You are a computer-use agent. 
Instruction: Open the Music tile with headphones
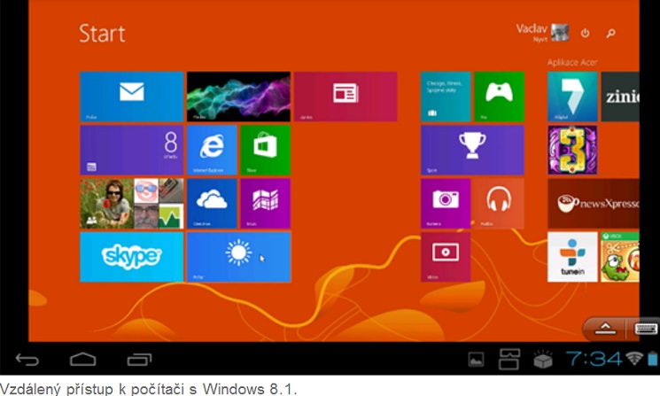pos(500,204)
